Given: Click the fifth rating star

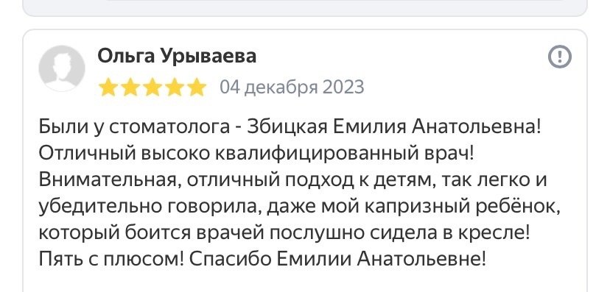Looking at the screenshot, I should [197, 87].
